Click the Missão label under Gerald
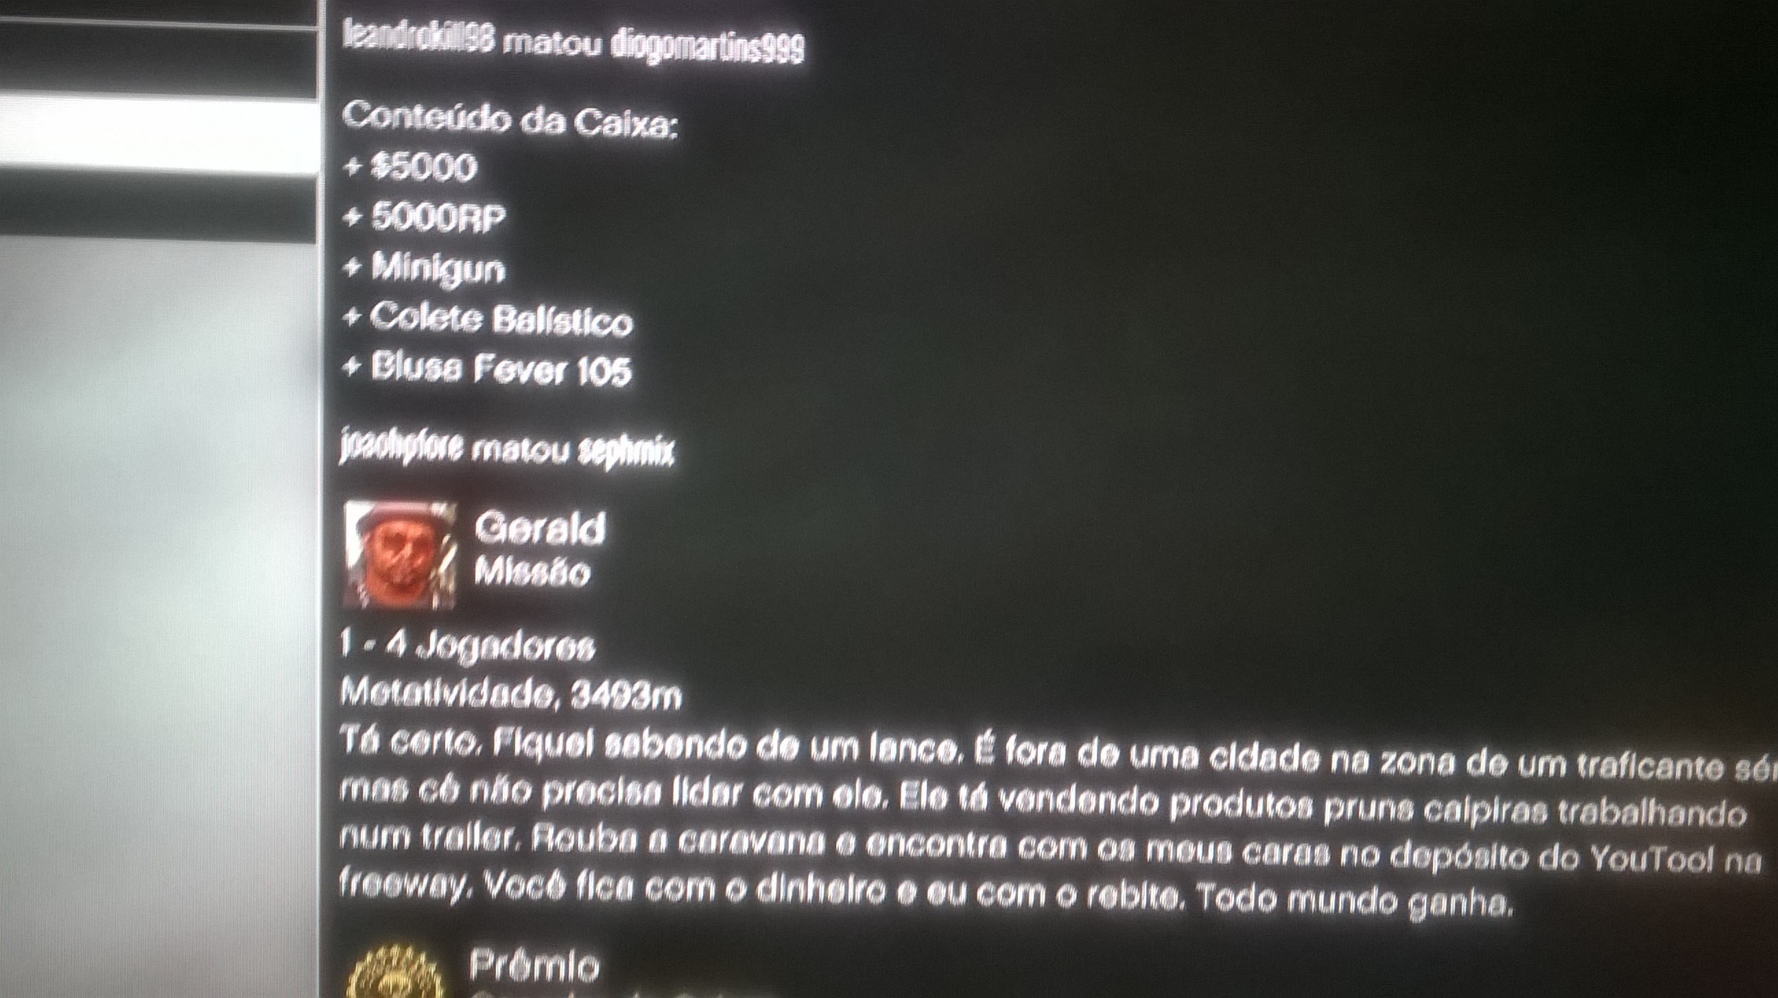The height and width of the screenshot is (998, 1778). [x=532, y=572]
